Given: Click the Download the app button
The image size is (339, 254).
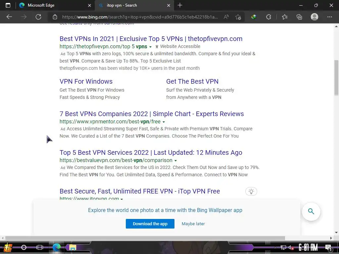Looking at the screenshot, I should (x=150, y=224).
